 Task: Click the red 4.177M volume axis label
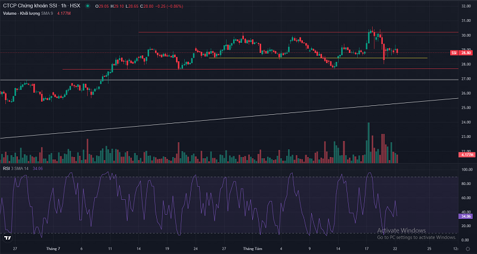tap(466, 155)
